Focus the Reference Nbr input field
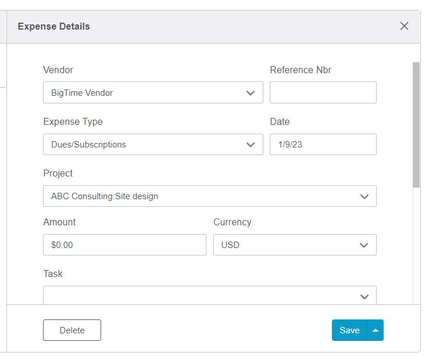This screenshot has width=429, height=356. pyautogui.click(x=323, y=92)
